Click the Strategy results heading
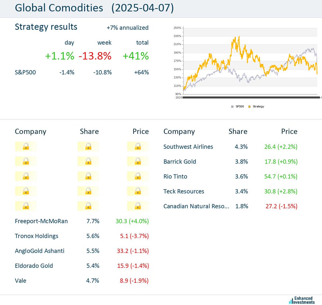Screen dimensions: 322x305 46,27
